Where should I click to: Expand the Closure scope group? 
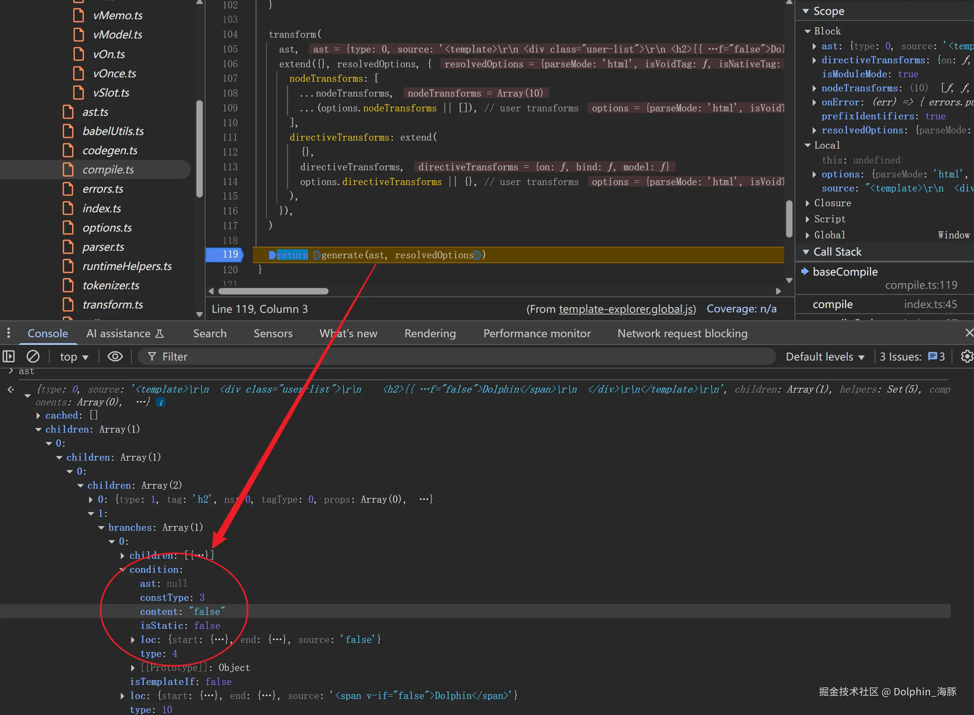(x=808, y=203)
